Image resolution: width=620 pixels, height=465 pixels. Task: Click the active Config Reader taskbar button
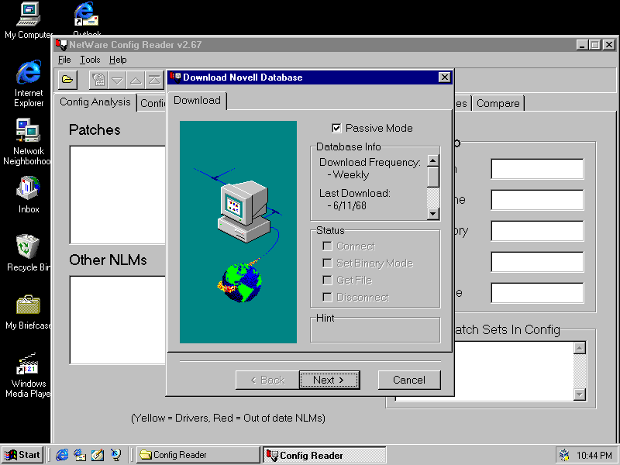pos(324,455)
